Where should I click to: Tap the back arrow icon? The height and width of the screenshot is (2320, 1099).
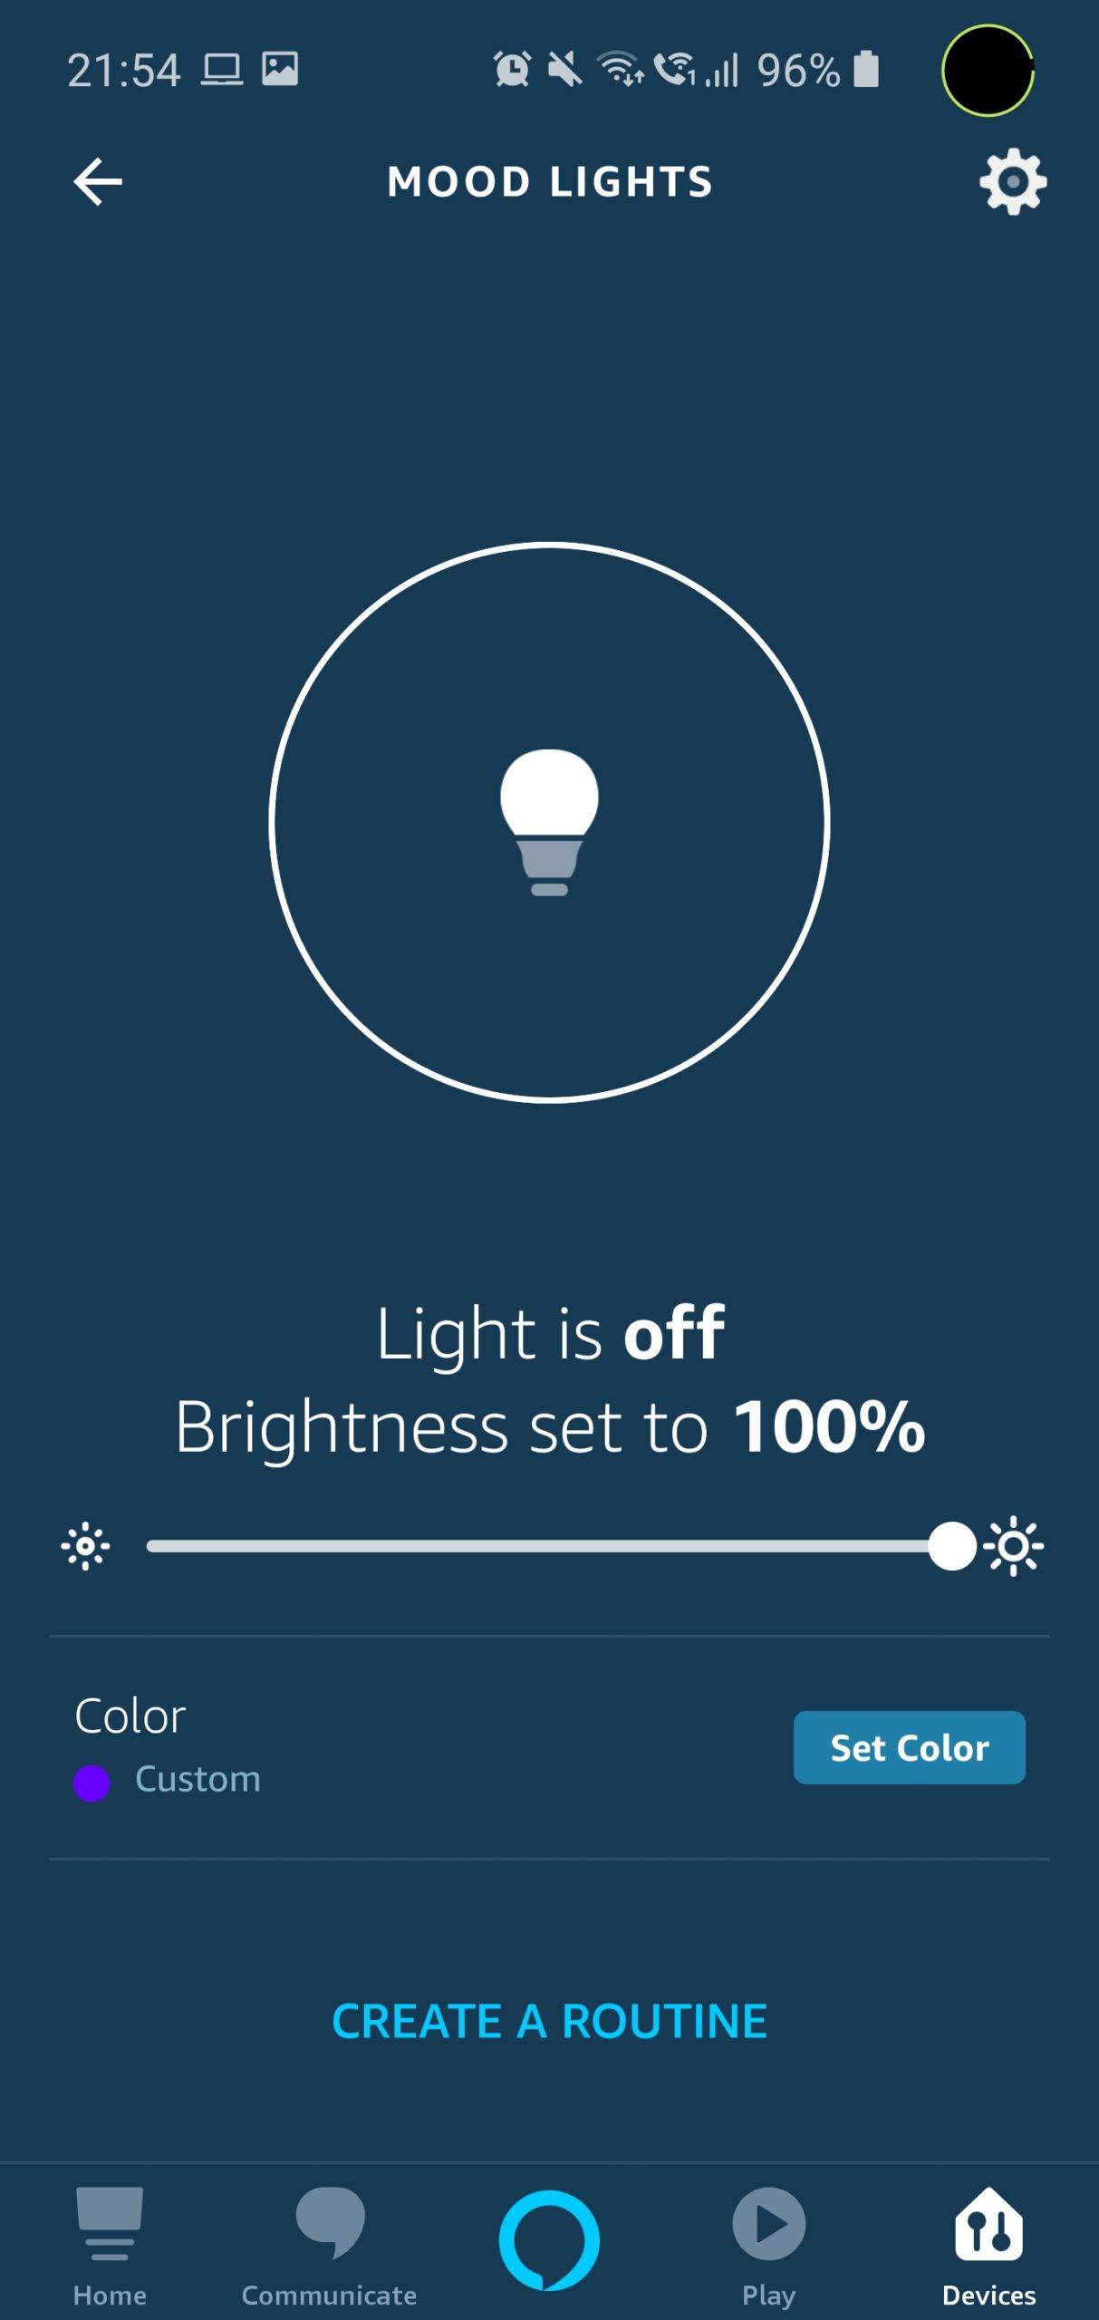98,182
